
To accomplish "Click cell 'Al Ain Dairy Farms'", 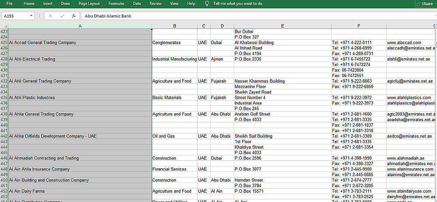I will click(x=80, y=191).
